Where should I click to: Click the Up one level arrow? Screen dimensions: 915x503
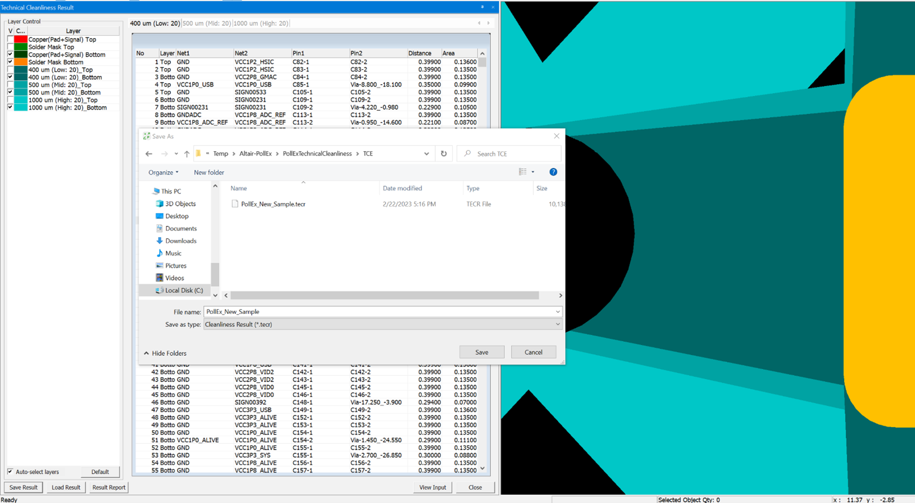pos(186,154)
